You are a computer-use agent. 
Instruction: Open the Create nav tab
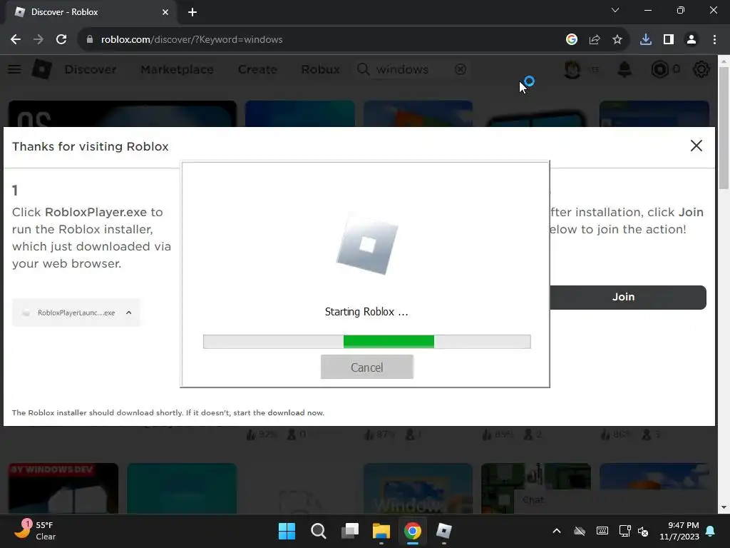(x=257, y=69)
